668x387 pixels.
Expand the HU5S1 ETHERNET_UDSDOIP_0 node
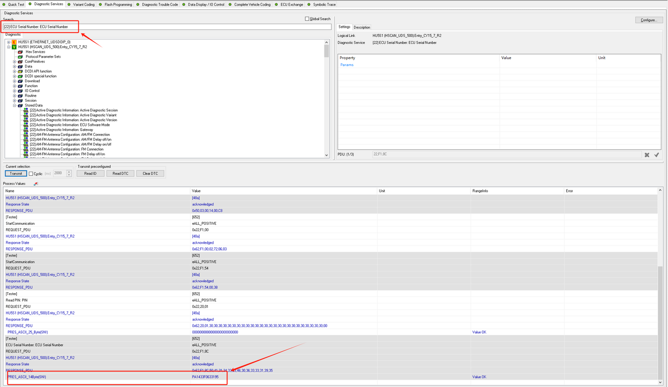point(8,42)
